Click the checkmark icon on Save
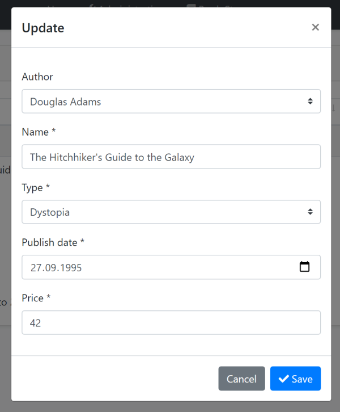Screen dimensions: 340x412 tap(284, 379)
